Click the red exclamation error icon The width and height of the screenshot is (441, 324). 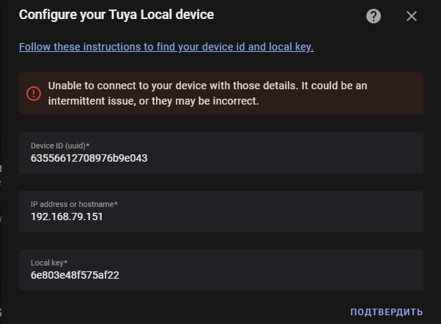pyautogui.click(x=34, y=93)
